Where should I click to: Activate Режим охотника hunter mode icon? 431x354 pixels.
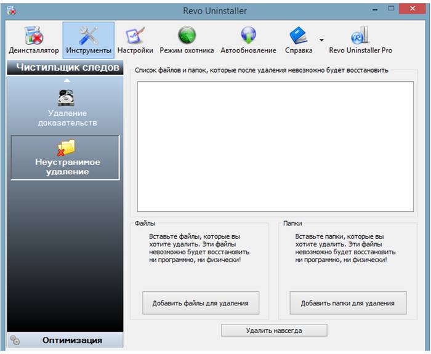pos(187,35)
